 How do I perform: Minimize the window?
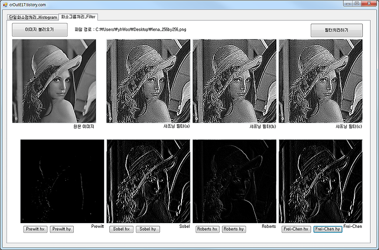(348, 3)
